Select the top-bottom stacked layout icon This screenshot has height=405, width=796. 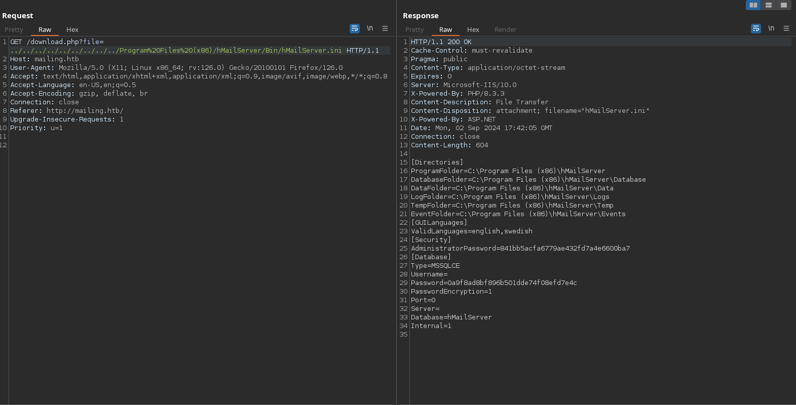pos(769,5)
